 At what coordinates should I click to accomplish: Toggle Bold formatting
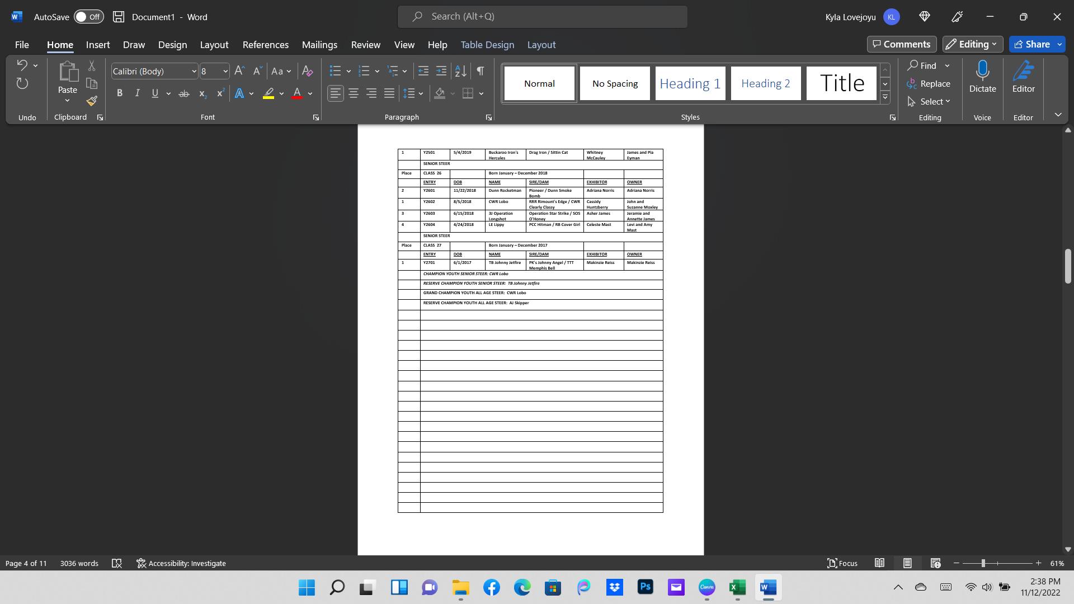coord(119,93)
